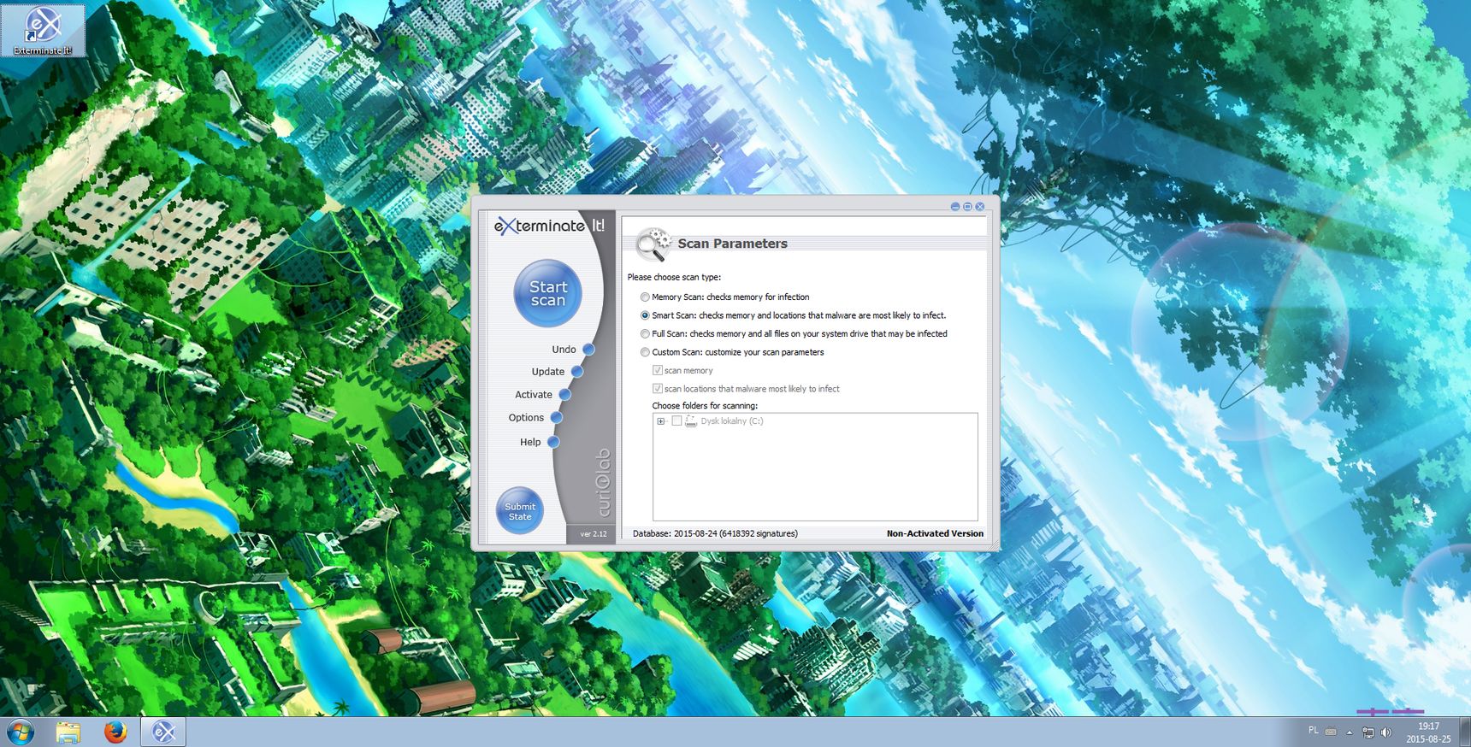Launch Firefox from the taskbar

115,732
